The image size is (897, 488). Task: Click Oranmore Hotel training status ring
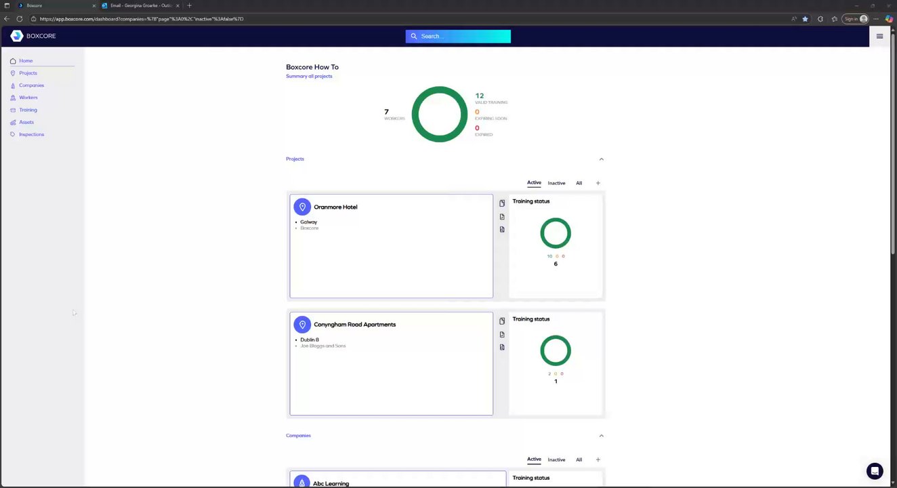coord(556,233)
